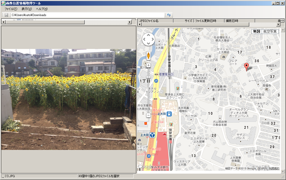This screenshot has width=286, height=180.
Task: Pan the map up with the arrow control
Action: point(148,35)
